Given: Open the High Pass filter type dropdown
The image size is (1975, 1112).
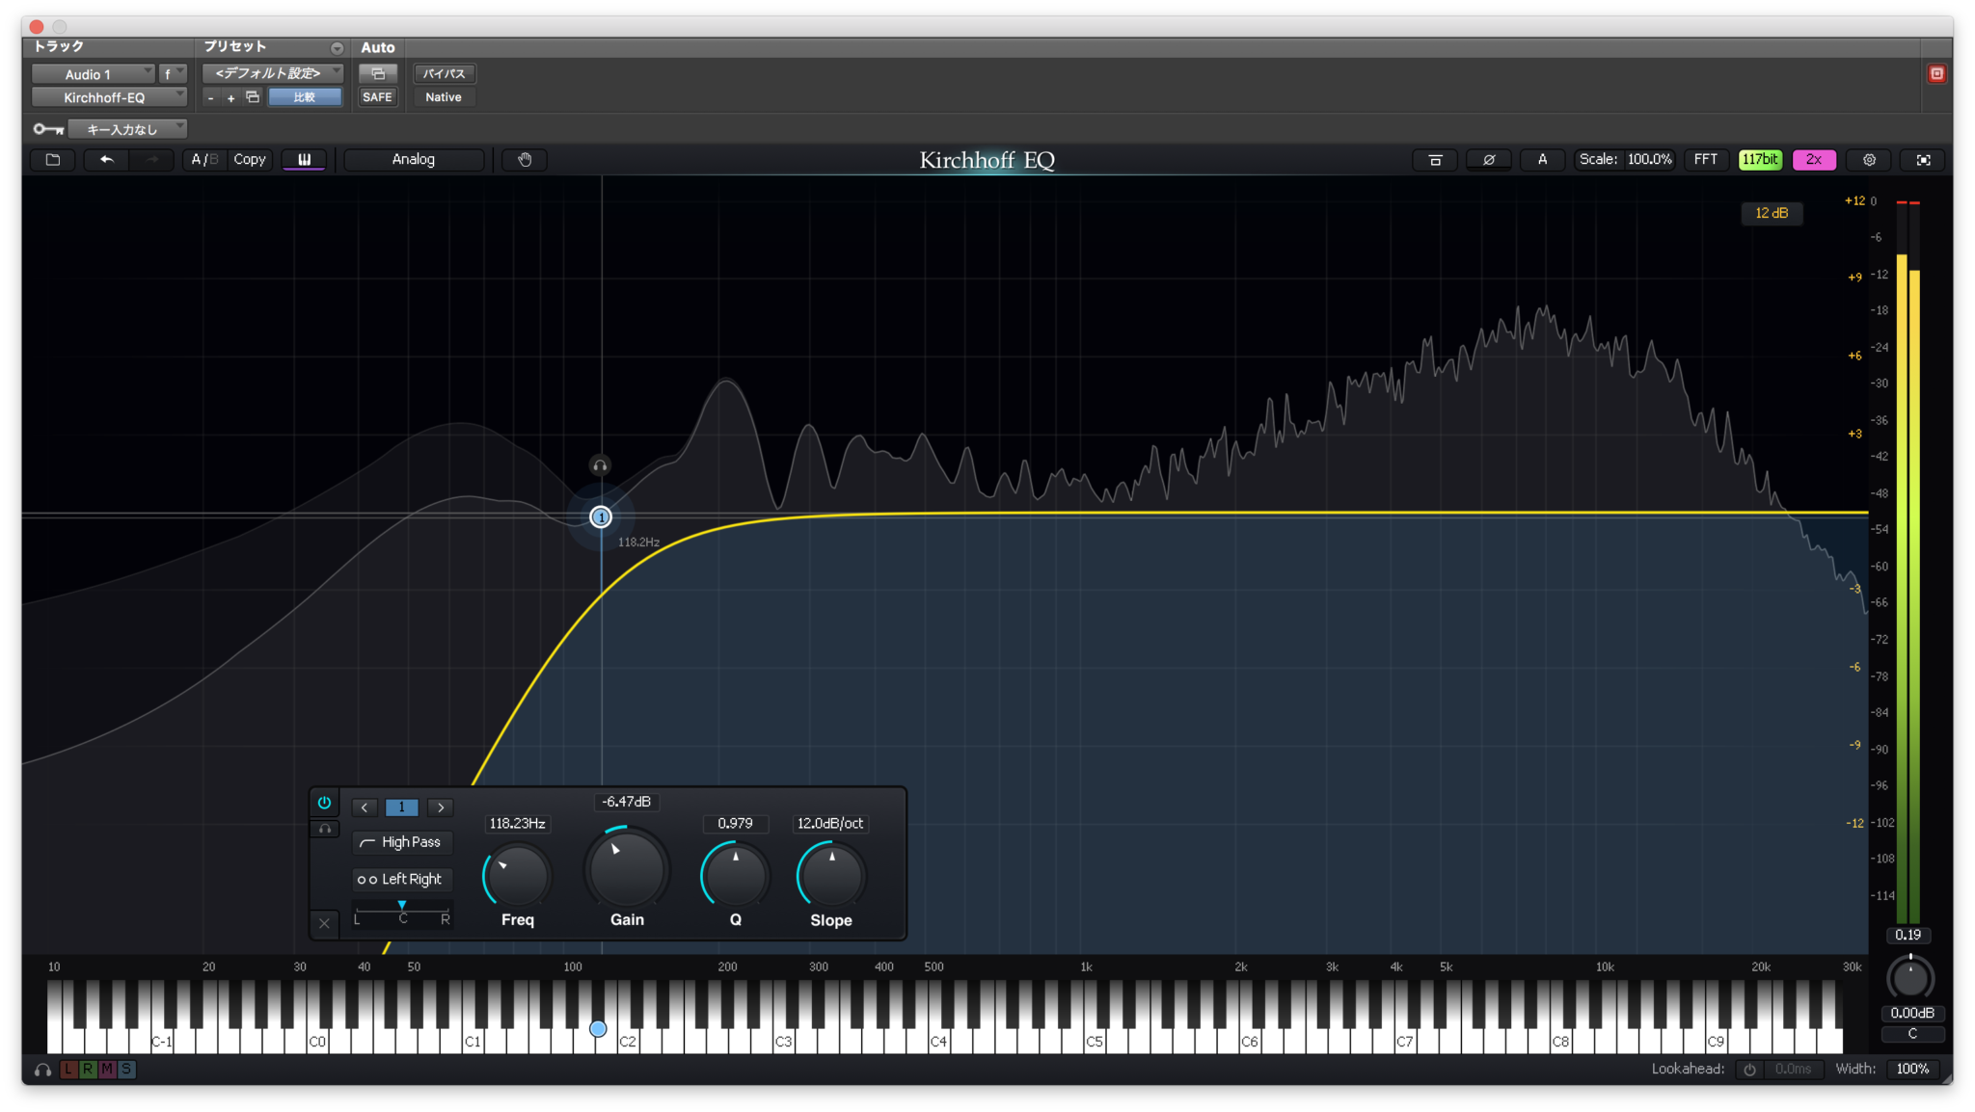Looking at the screenshot, I should [402, 842].
